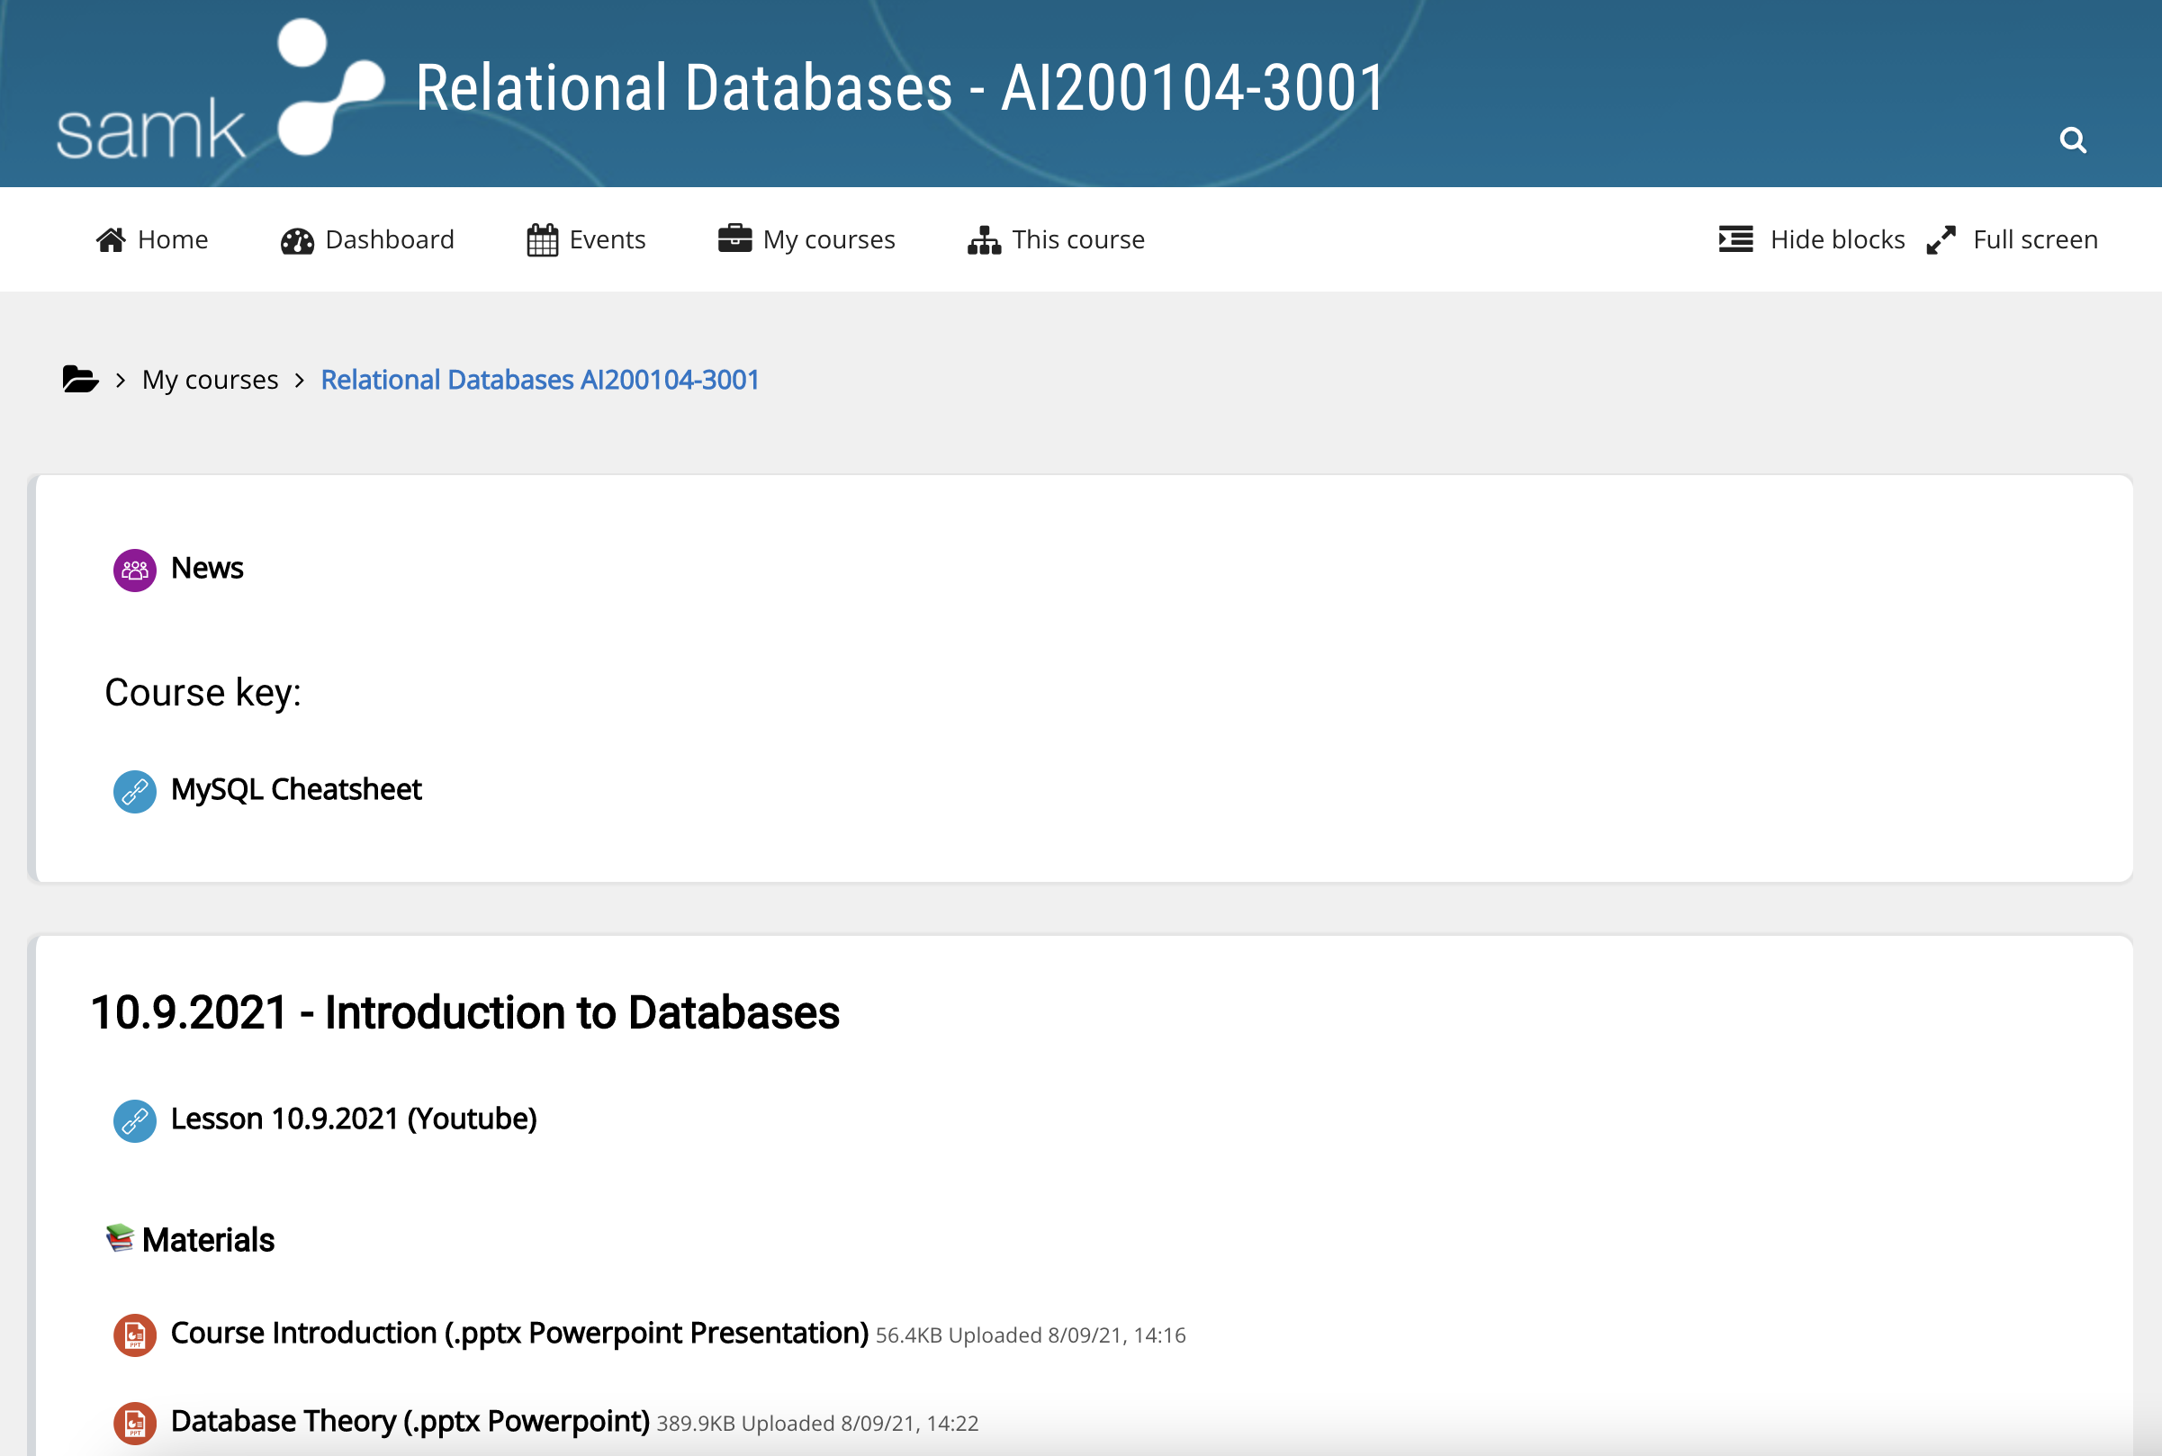2162x1456 pixels.
Task: Open the Course Introduction PowerPoint file
Action: click(x=518, y=1333)
